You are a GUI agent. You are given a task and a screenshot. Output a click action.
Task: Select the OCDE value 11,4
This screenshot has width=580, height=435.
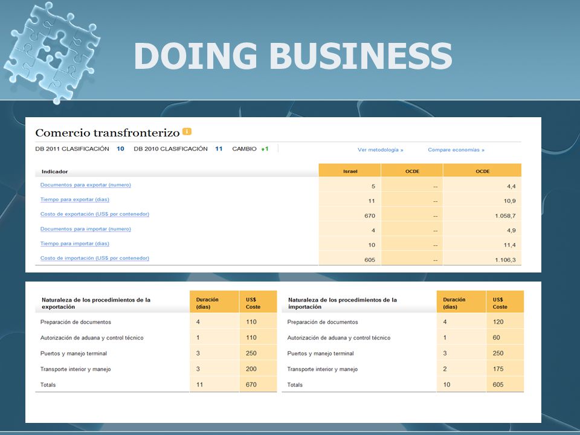click(x=509, y=245)
